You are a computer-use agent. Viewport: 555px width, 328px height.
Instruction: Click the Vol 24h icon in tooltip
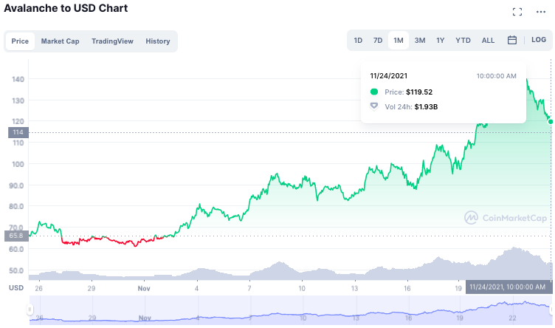[374, 106]
